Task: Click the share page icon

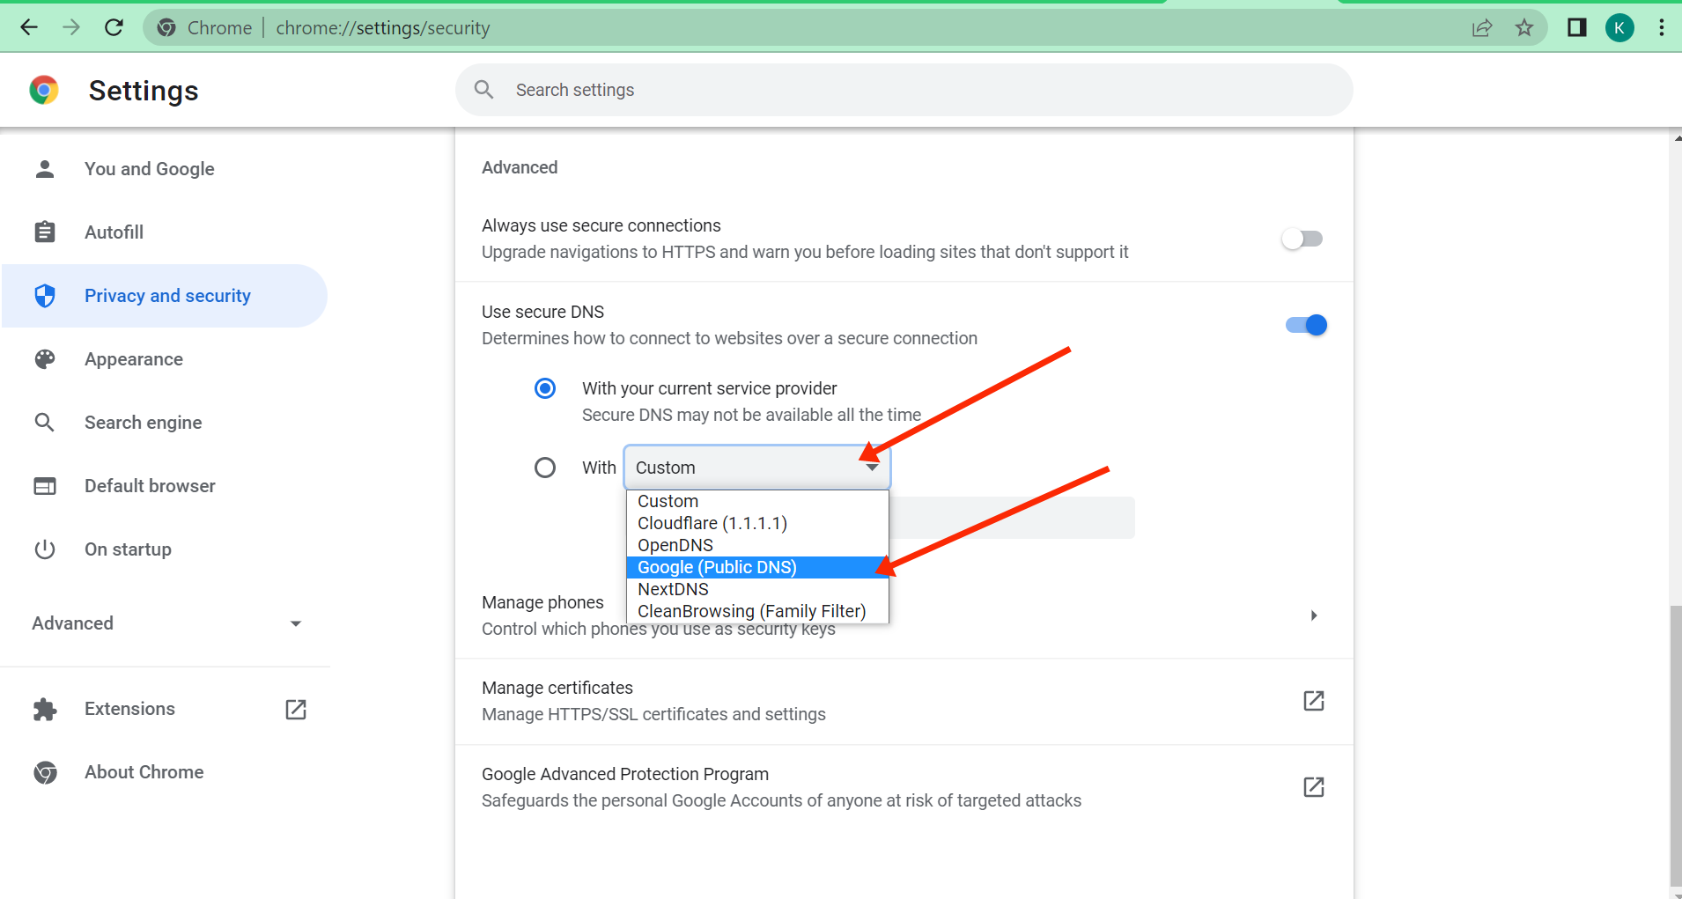Action: click(1482, 27)
